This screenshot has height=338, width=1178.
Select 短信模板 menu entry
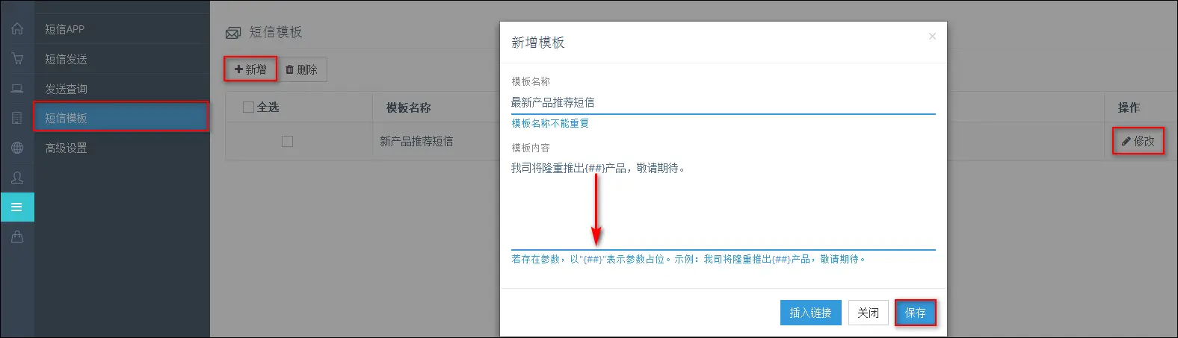[x=66, y=118]
